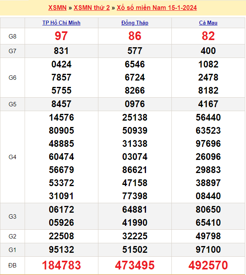Viewport: 246px width, 275px height.
Task: Click the G8 row label
Action: 12,37
